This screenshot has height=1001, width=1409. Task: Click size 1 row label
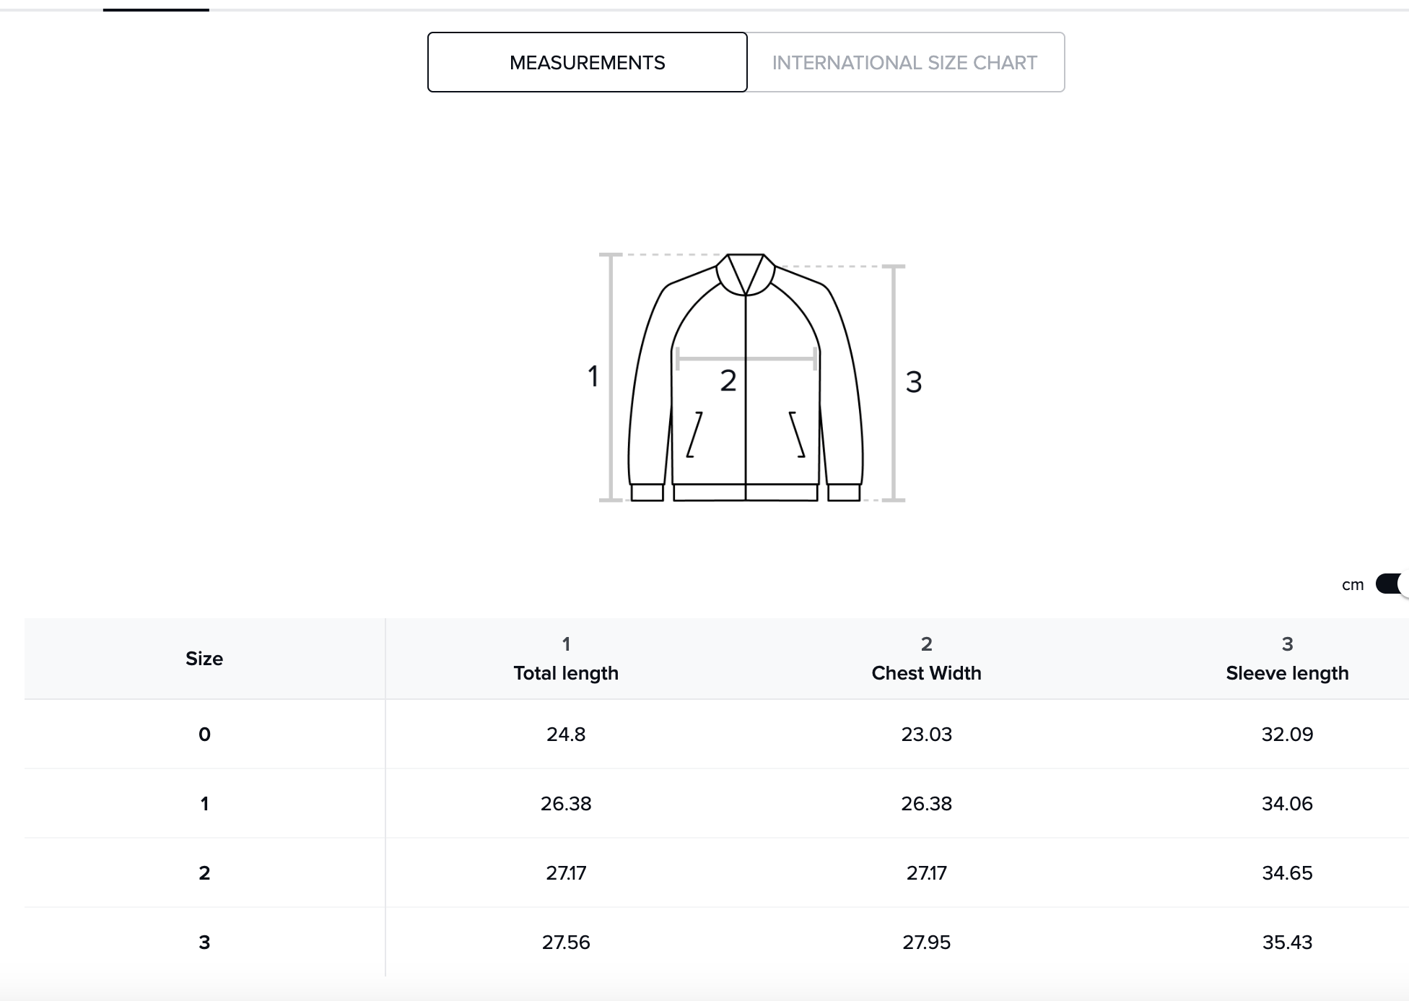204,804
